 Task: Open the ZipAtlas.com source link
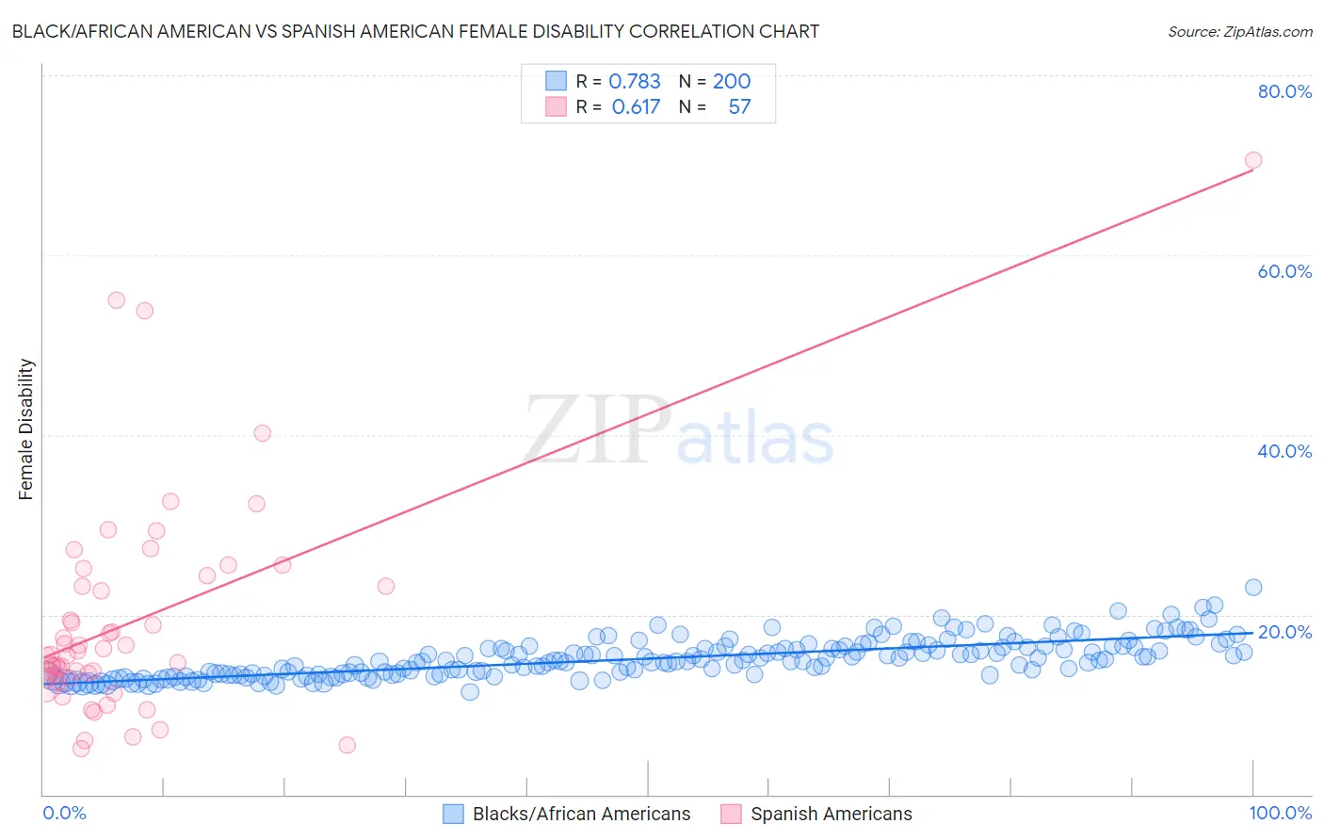click(1239, 31)
